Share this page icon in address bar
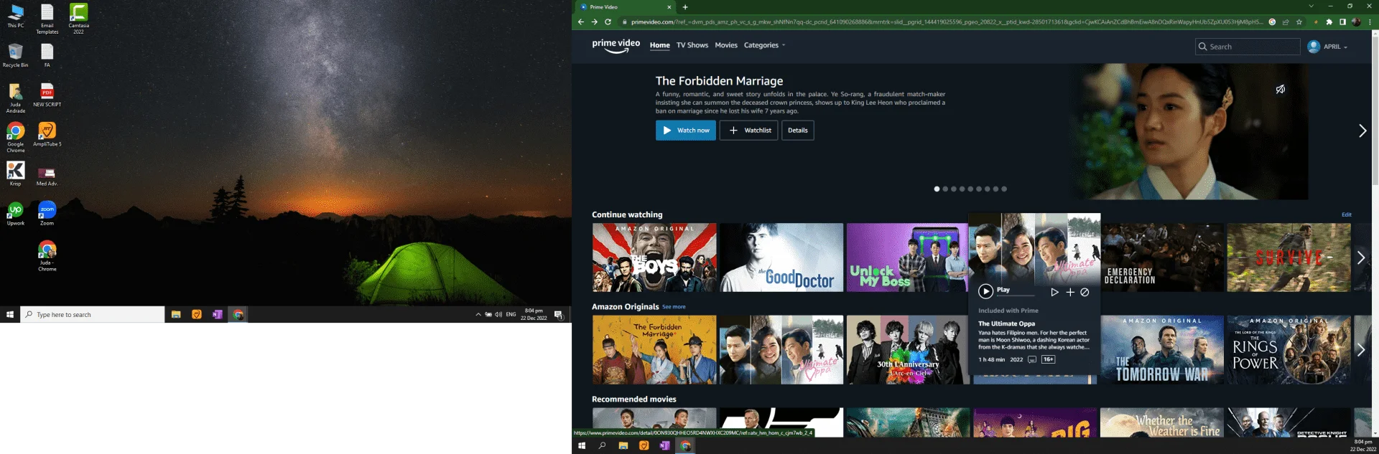The image size is (1379, 454). coord(1286,22)
